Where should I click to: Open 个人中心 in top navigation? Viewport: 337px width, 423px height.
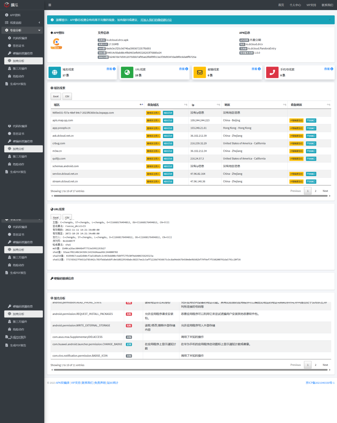coord(295,5)
